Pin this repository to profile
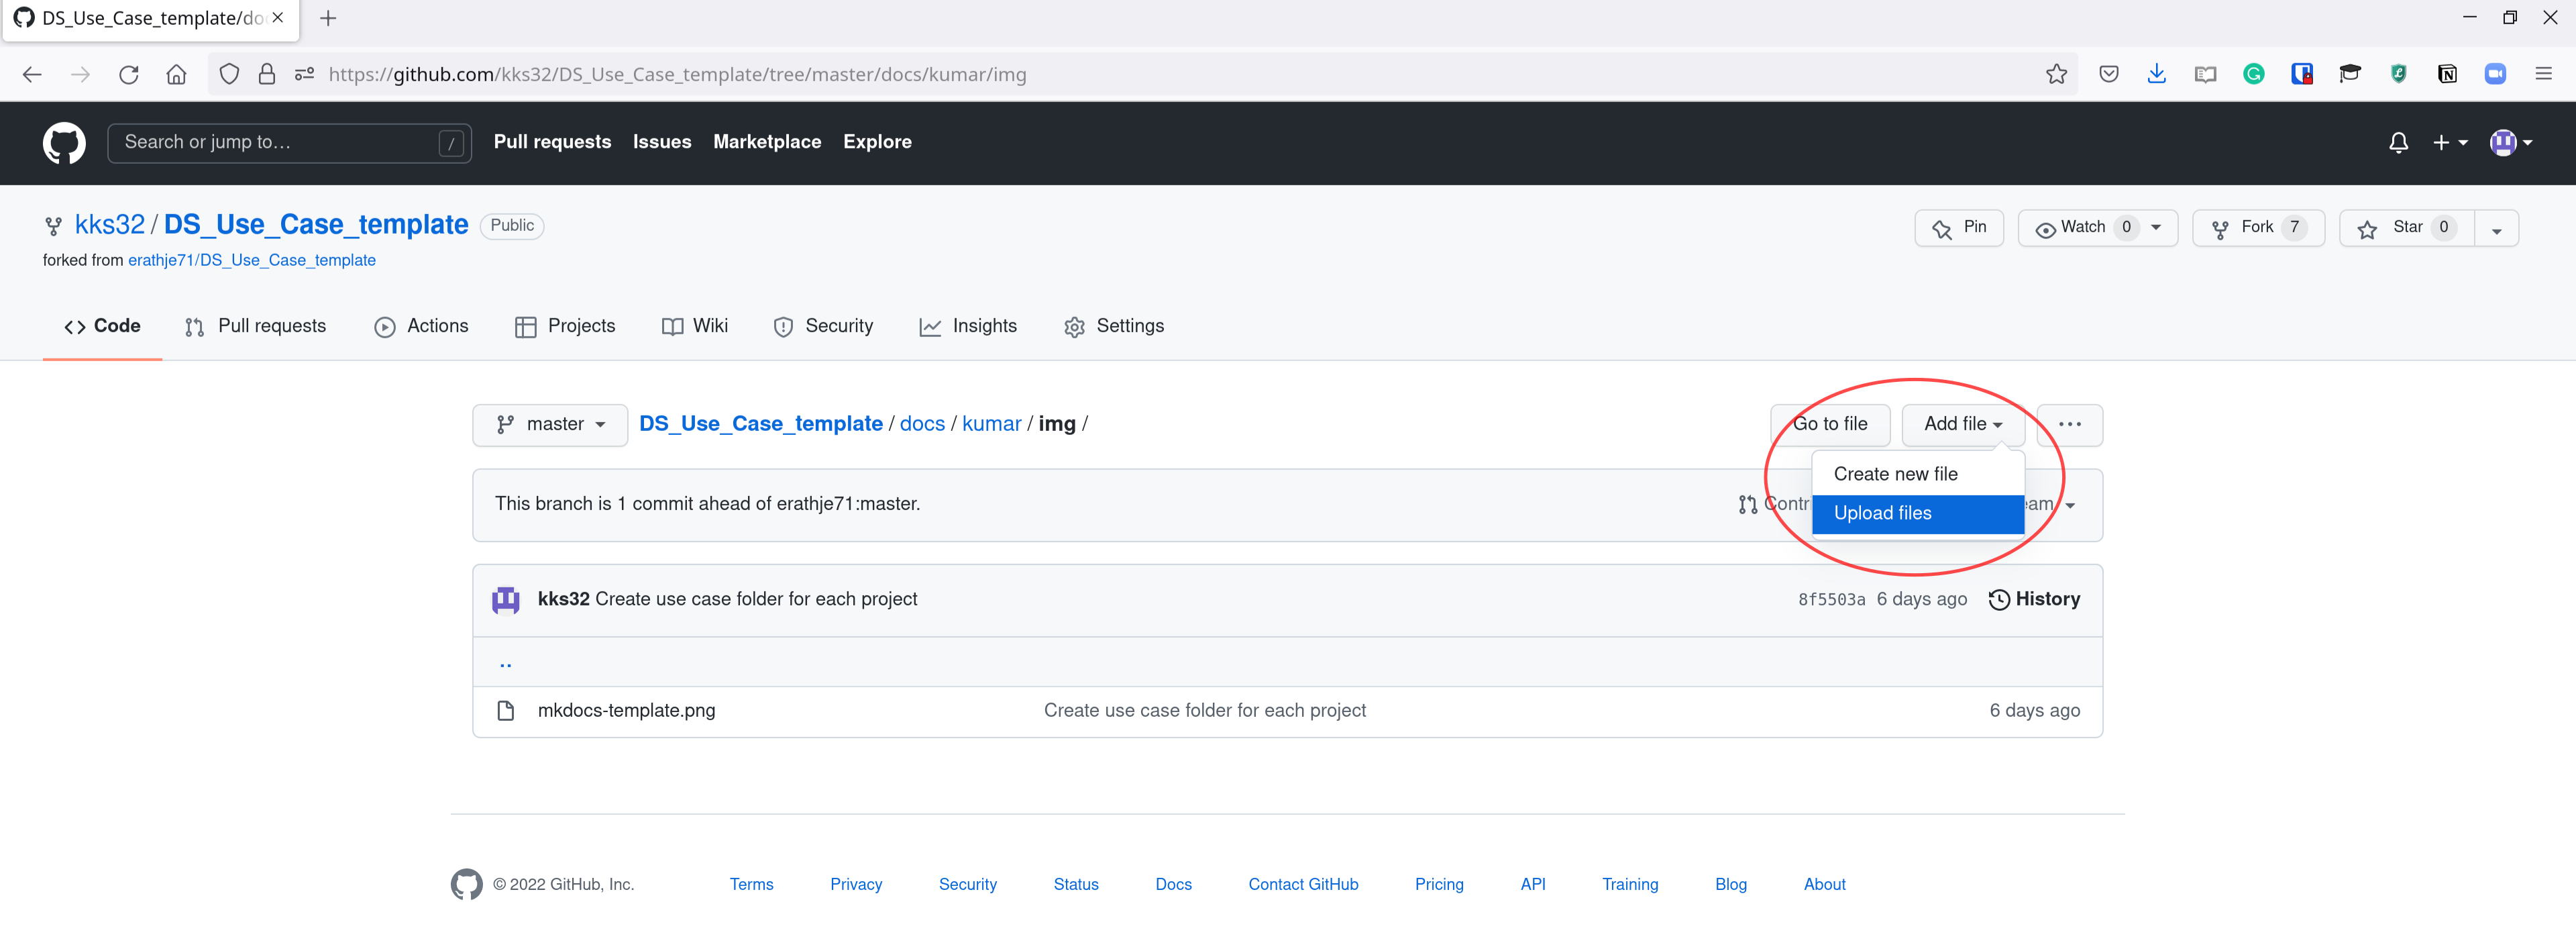Screen dimensions: 2576x947 pos(1959,228)
